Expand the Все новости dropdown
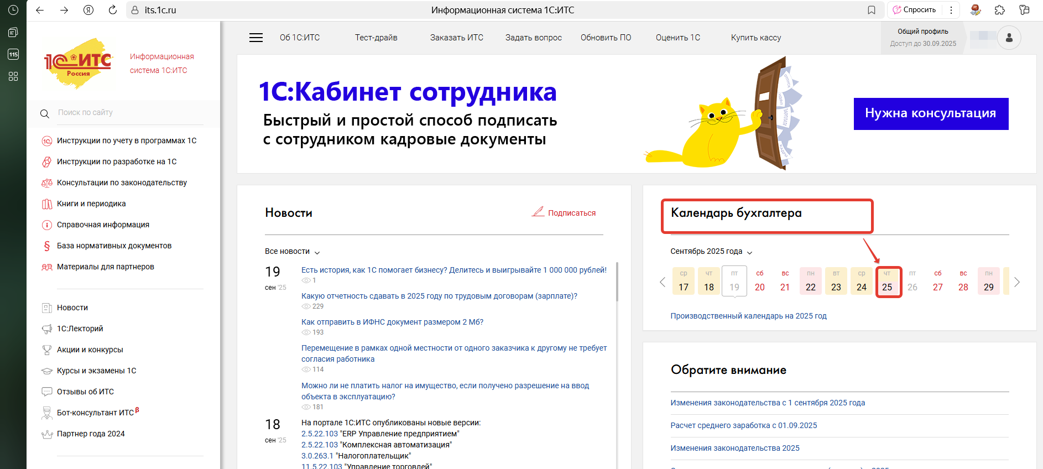The height and width of the screenshot is (469, 1043). [x=292, y=252]
